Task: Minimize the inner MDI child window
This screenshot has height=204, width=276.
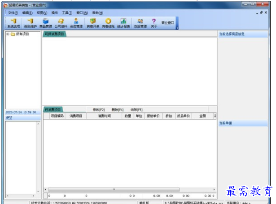Action: [x=257, y=13]
